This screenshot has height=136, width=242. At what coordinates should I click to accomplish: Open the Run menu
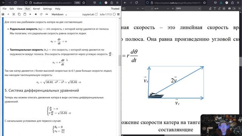tap(28, 9)
